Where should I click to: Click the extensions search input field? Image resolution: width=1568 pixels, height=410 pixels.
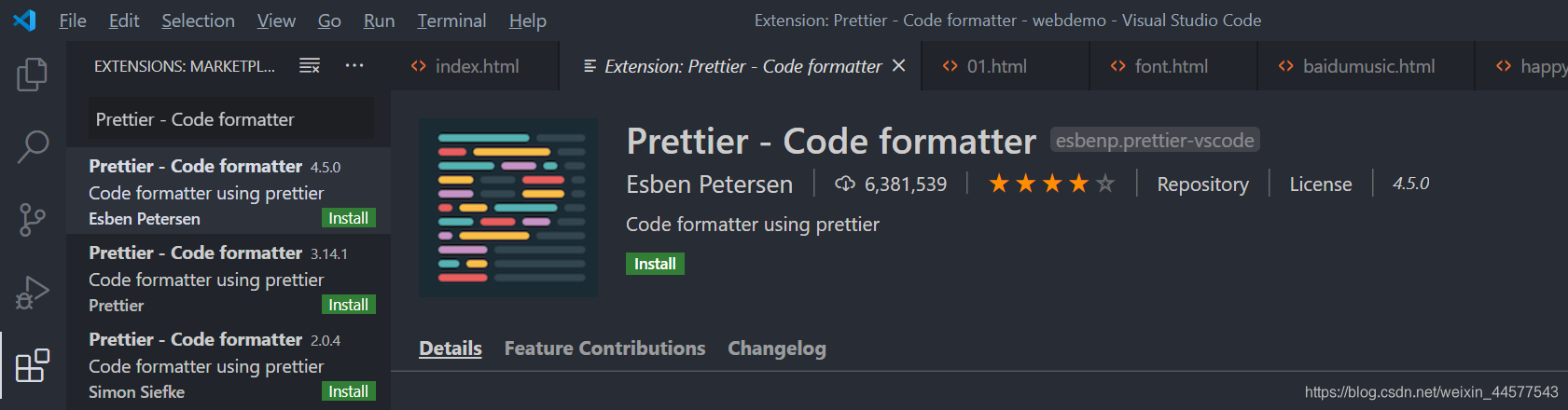click(x=231, y=119)
